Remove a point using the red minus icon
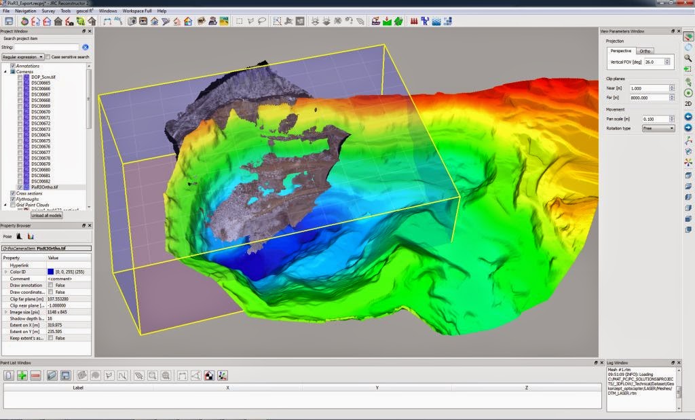 [36, 374]
